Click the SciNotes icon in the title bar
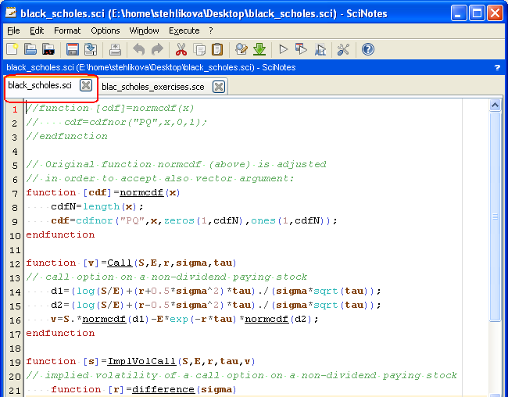This screenshot has width=508, height=397. 11,13
